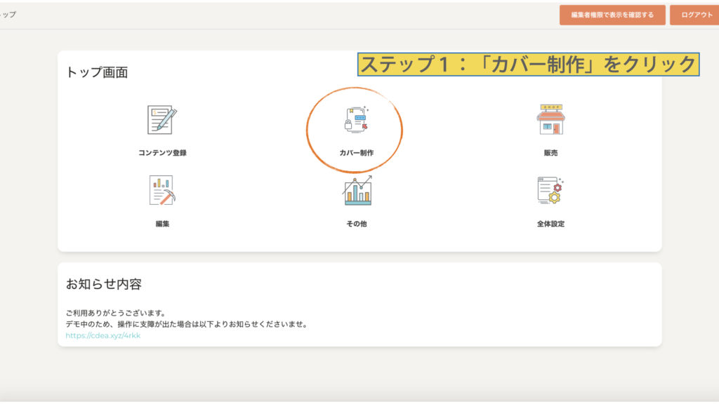Open the その他 bar graph icon
The width and height of the screenshot is (719, 404).
357,190
